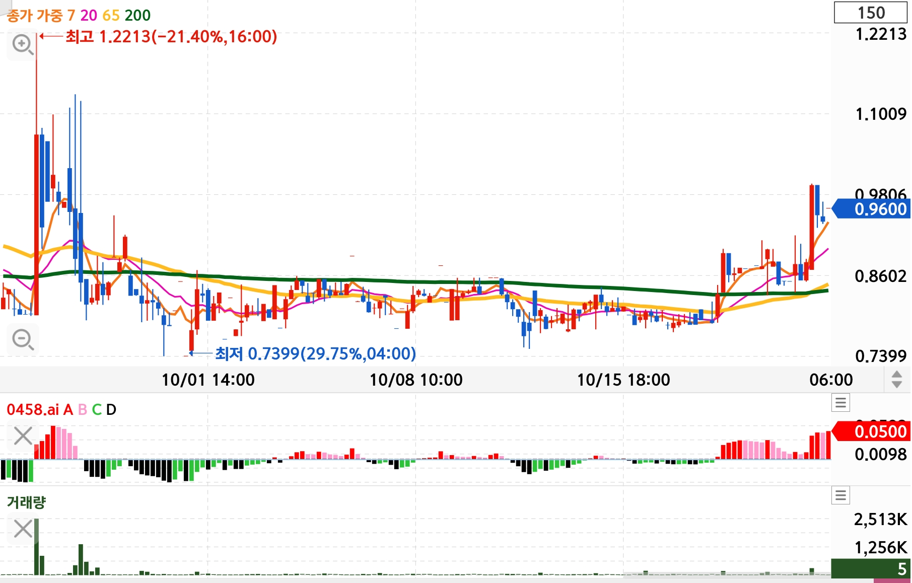Click the 1.1009 price axis label

click(881, 114)
